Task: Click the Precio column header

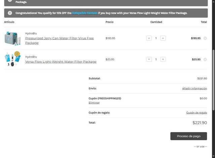Action: pyautogui.click(x=110, y=22)
